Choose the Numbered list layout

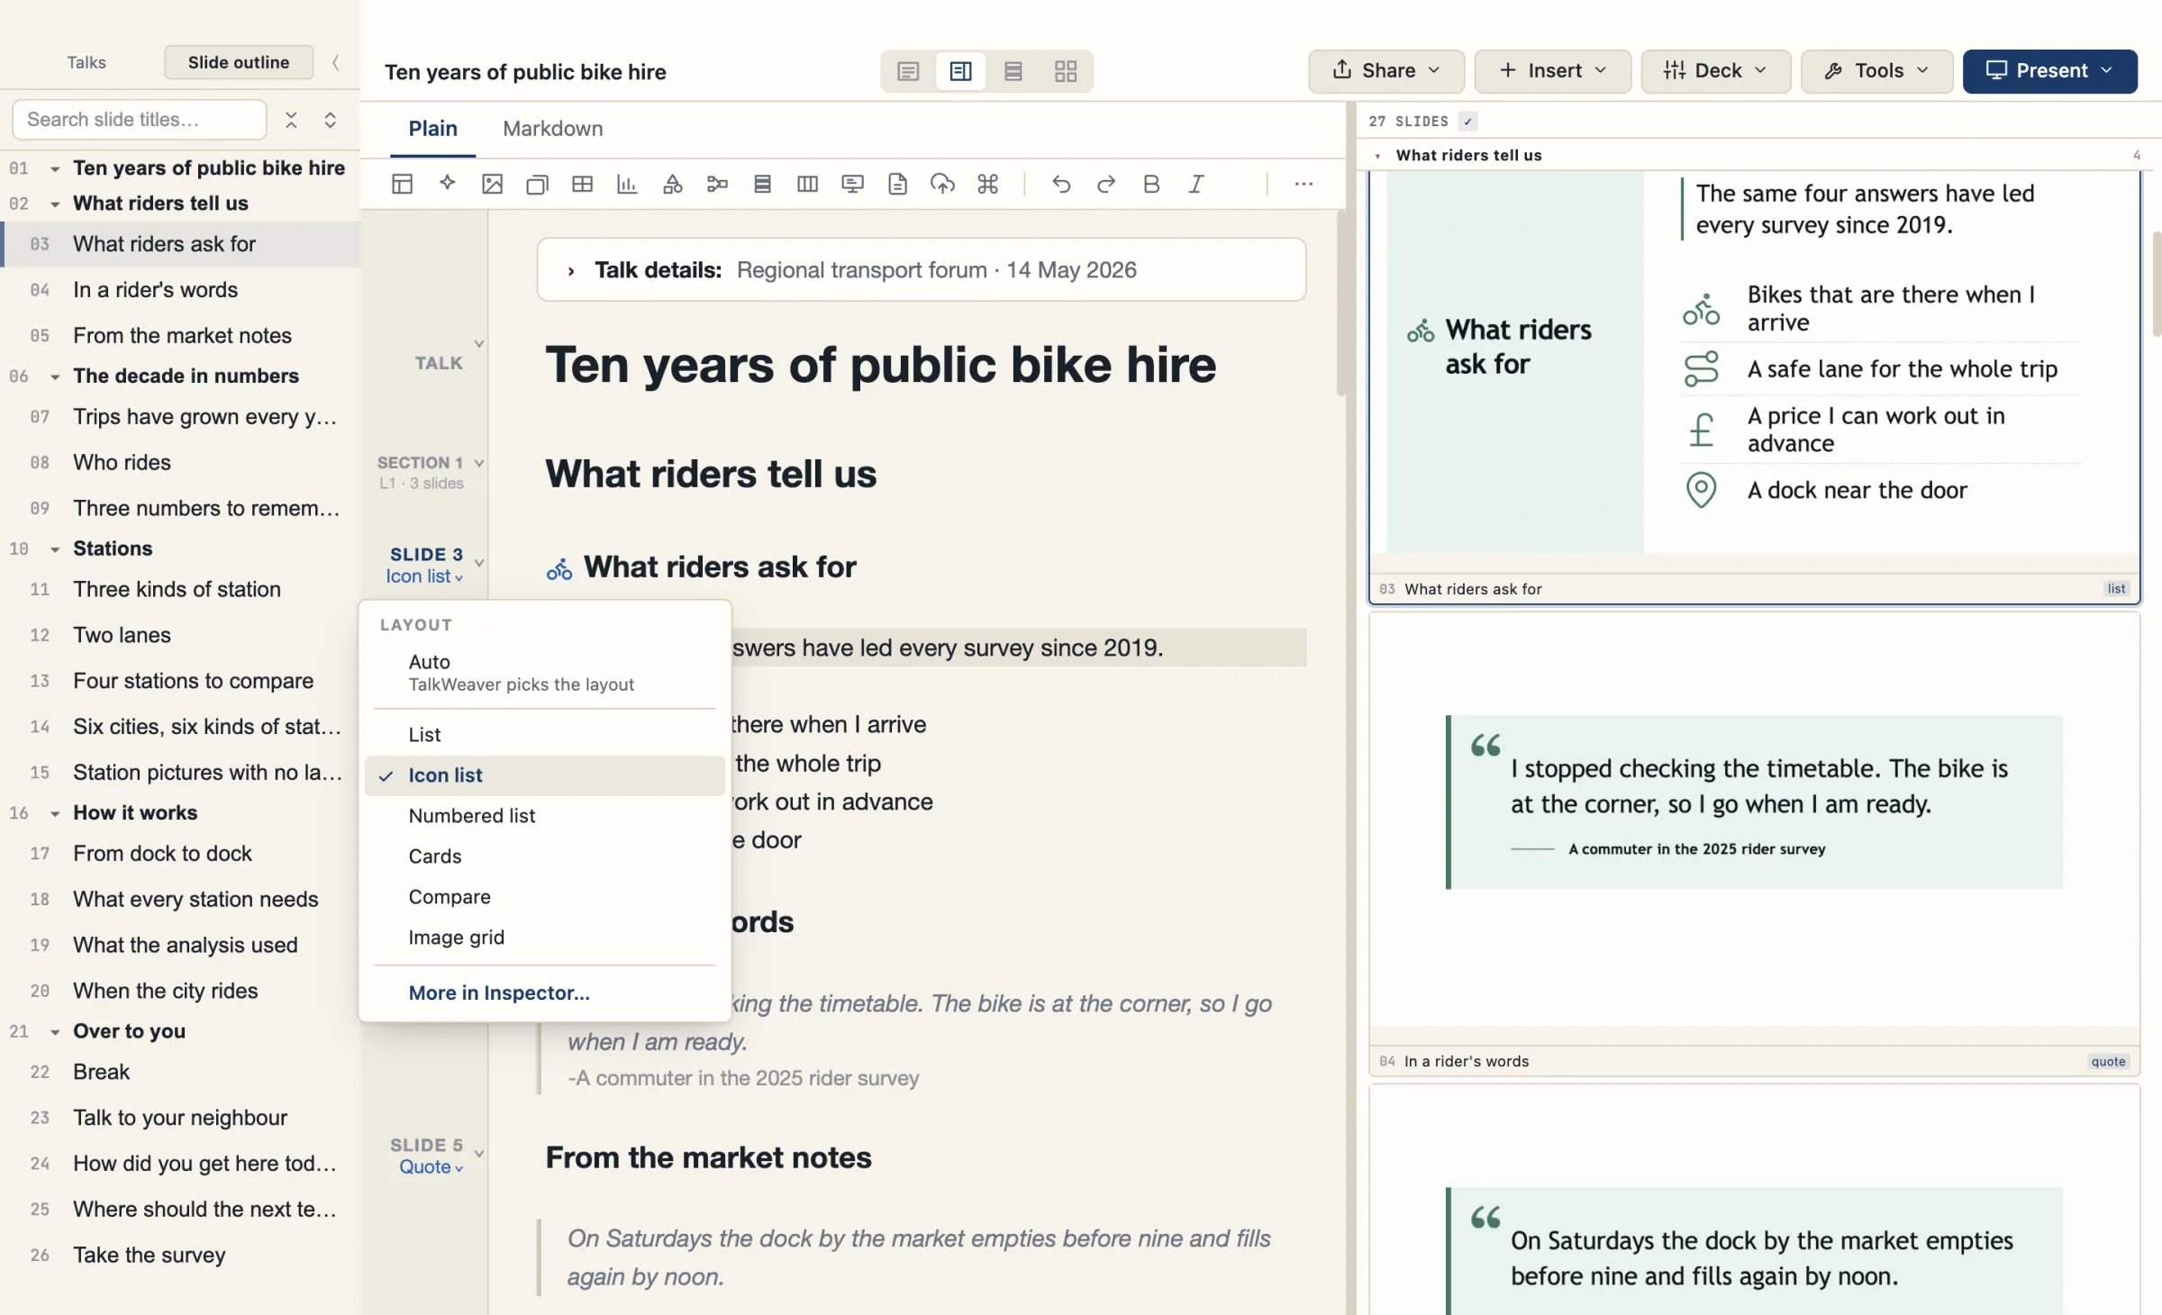pos(544,816)
